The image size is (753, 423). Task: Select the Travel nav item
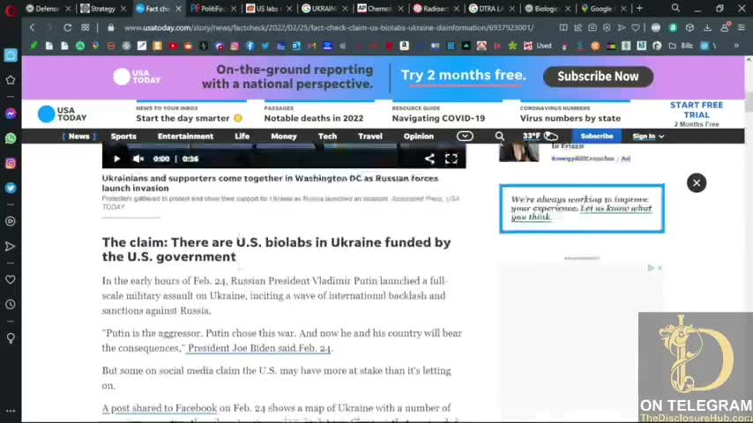[370, 137]
